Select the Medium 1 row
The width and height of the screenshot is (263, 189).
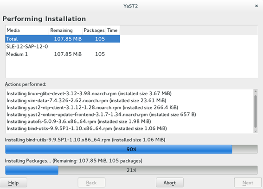[x=63, y=54]
